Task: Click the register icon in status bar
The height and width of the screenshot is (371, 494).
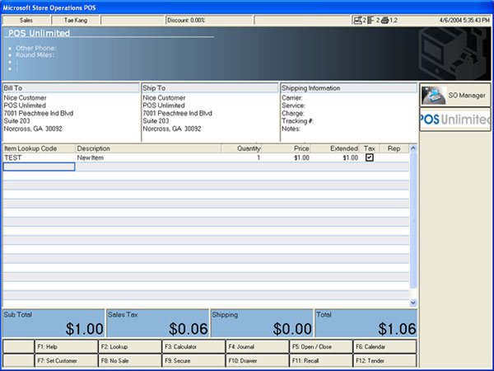Action: 357,20
